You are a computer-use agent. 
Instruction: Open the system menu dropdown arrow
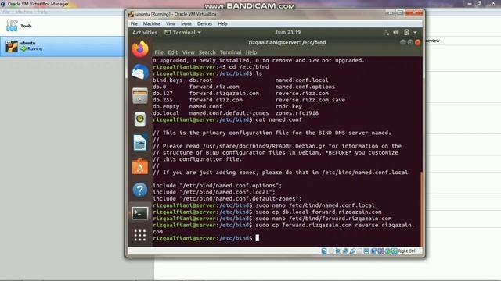[x=415, y=33]
